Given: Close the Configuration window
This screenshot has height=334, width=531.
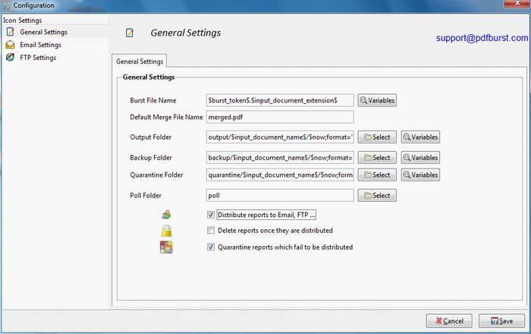Looking at the screenshot, I should 517,3.
